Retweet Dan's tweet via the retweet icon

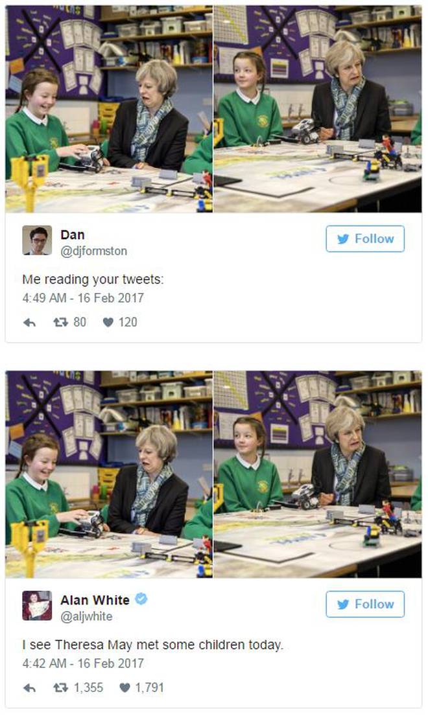point(61,323)
